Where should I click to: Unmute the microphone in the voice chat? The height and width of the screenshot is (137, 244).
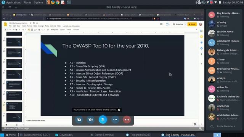coord(103,119)
